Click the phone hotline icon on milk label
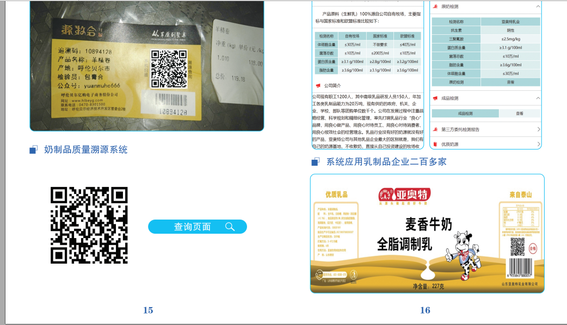The width and height of the screenshot is (567, 325). (319, 275)
